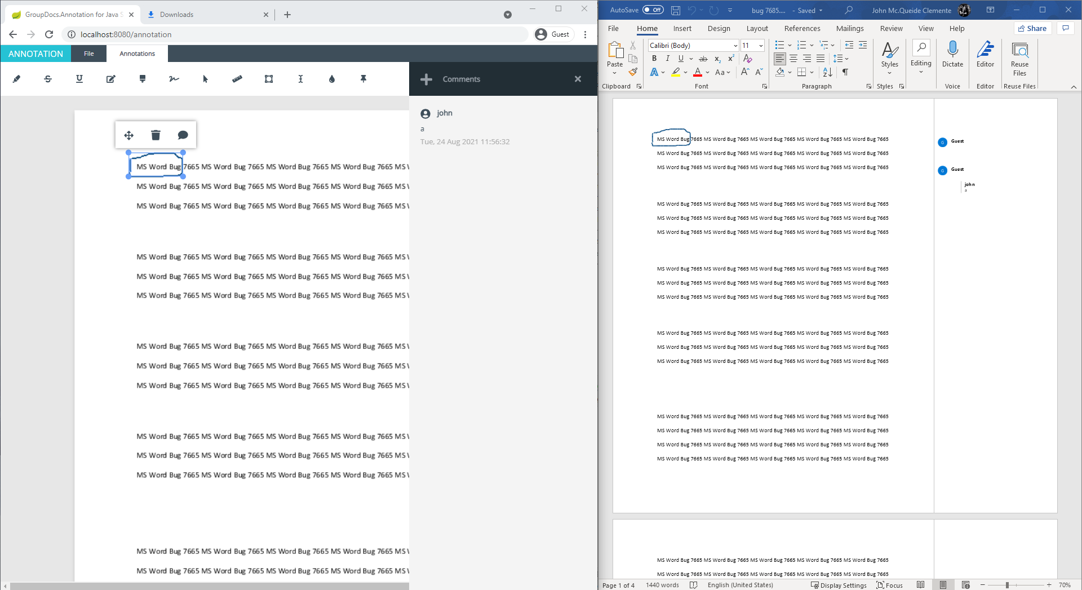
Task: Select the distance measurement tool
Action: coord(236,79)
